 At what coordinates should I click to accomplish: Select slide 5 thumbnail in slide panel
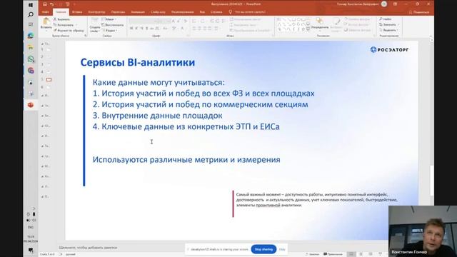click(x=49, y=79)
